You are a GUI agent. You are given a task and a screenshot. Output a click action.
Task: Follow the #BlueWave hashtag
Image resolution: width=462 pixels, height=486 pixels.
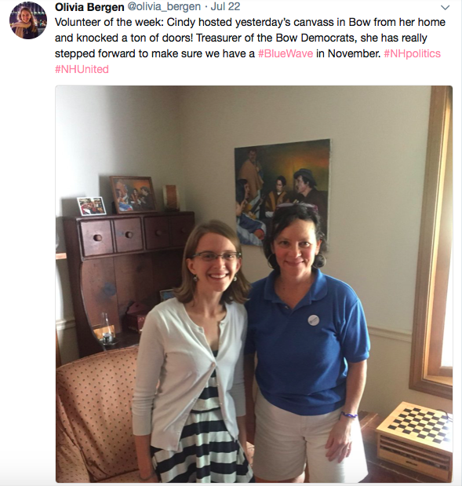coord(286,53)
